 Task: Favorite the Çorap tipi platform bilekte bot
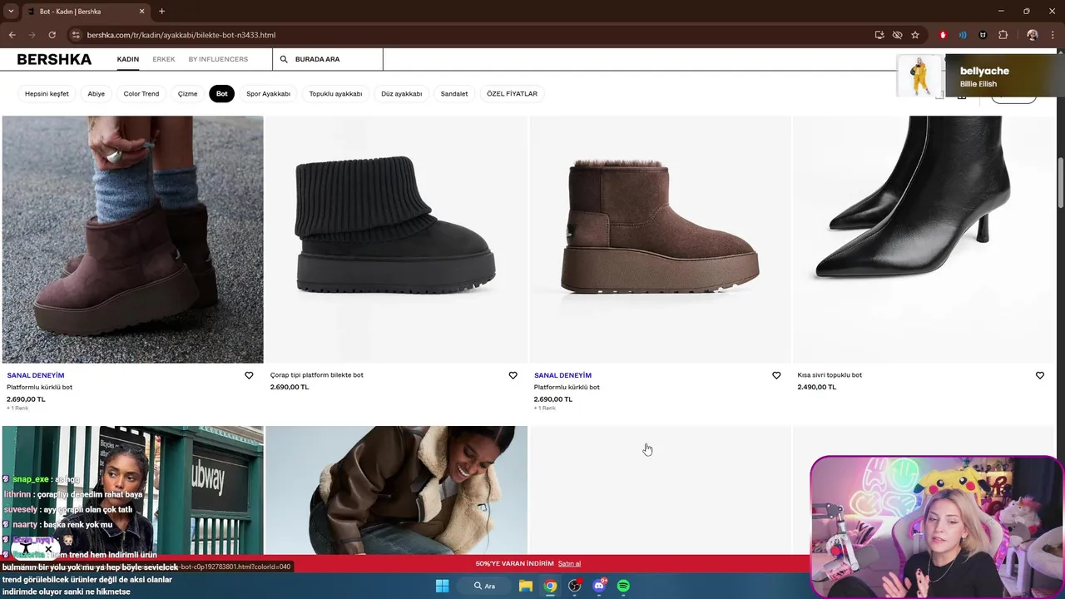[513, 375]
